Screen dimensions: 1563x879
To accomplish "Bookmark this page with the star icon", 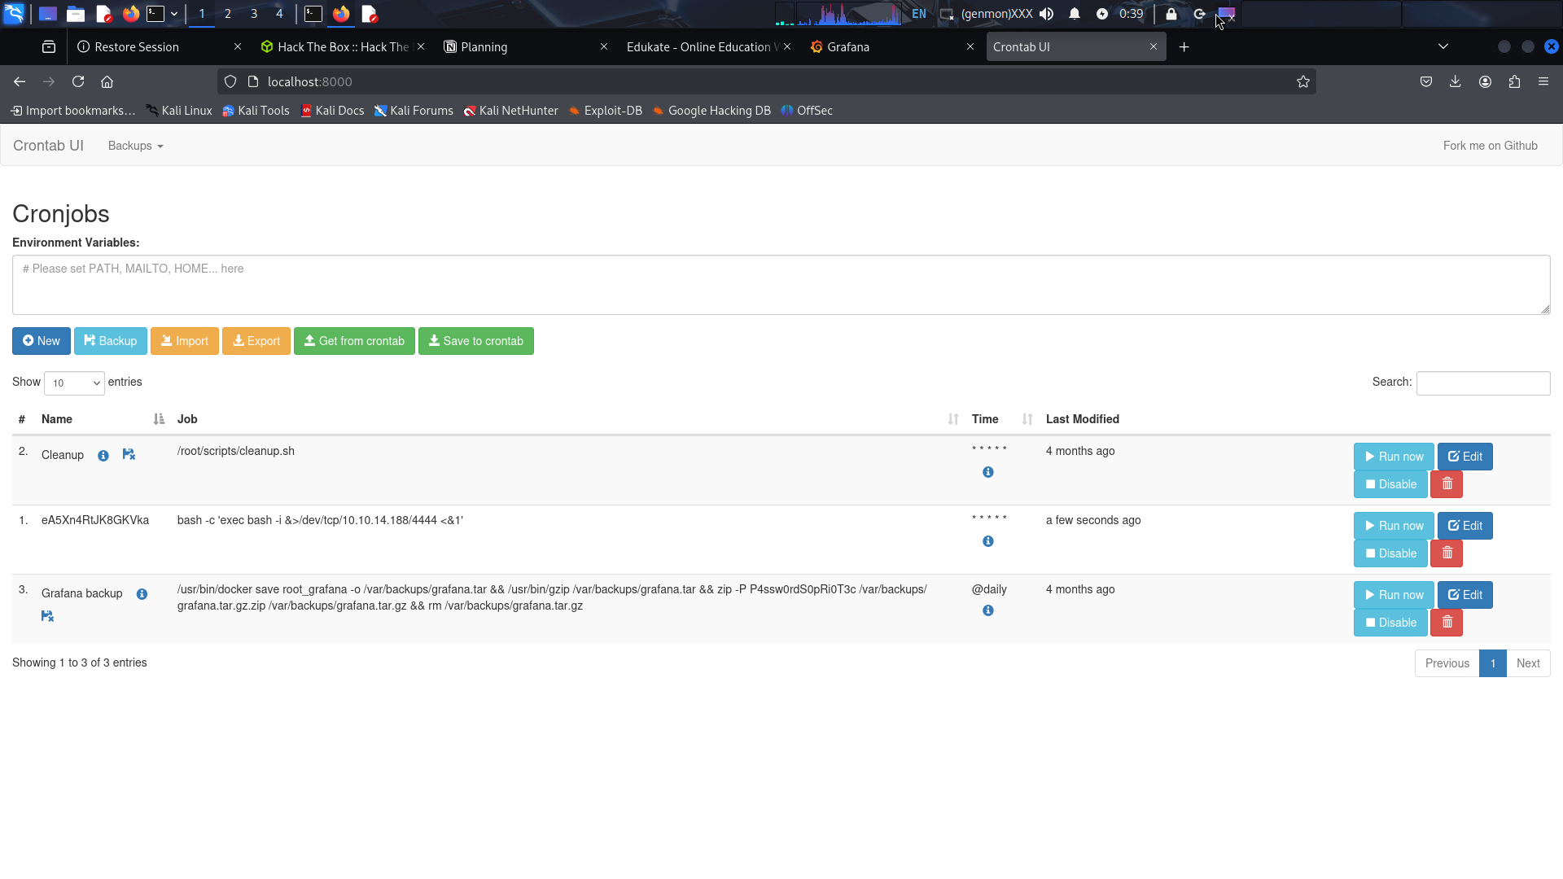I will (x=1302, y=81).
